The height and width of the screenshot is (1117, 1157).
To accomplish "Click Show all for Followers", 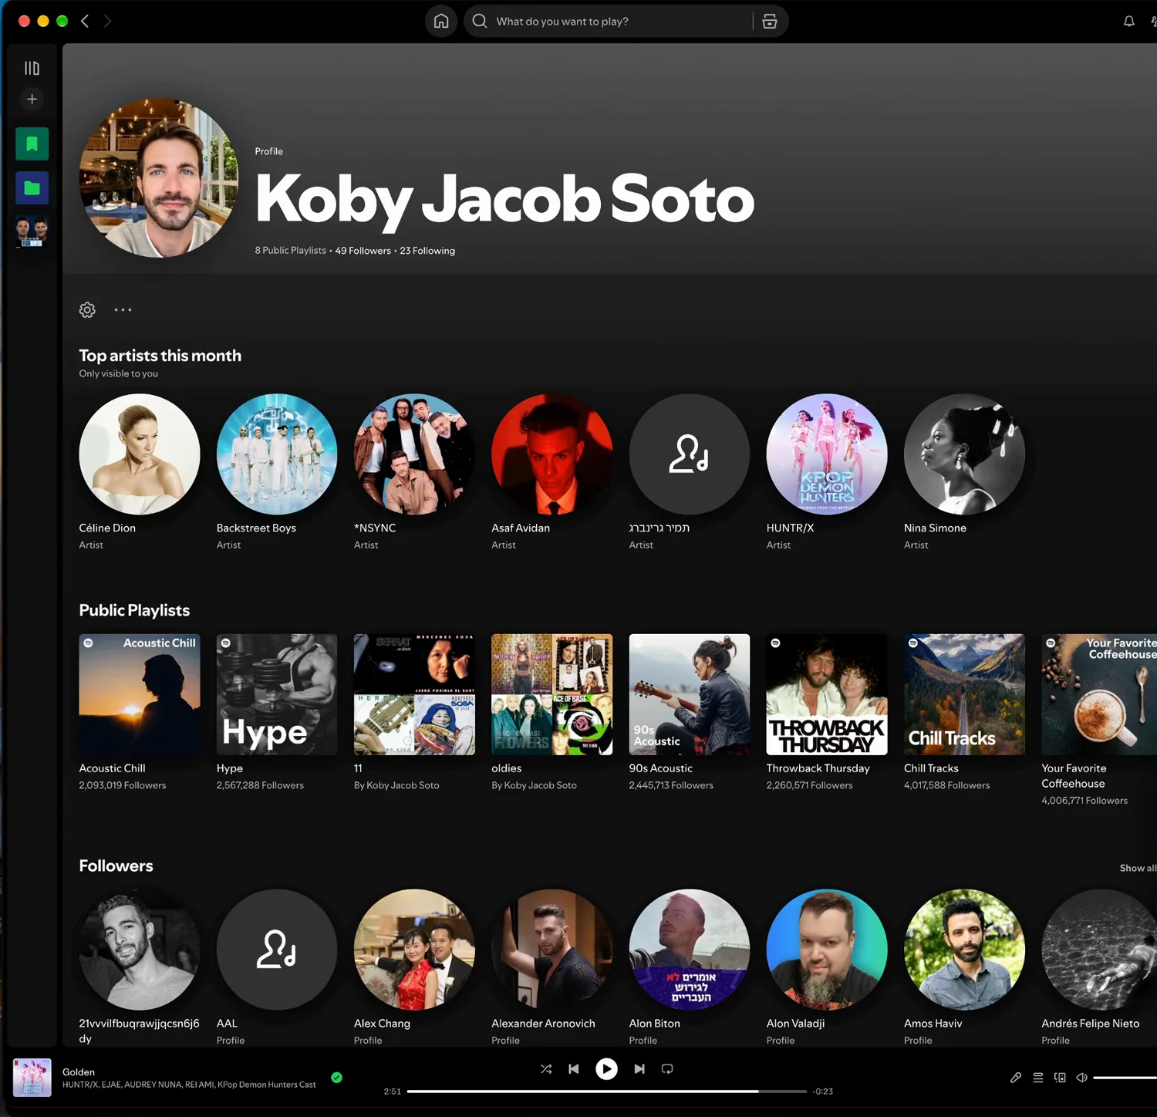I will (1138, 868).
